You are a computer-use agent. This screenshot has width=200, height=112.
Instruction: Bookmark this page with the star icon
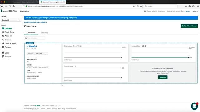(x=141, y=6)
